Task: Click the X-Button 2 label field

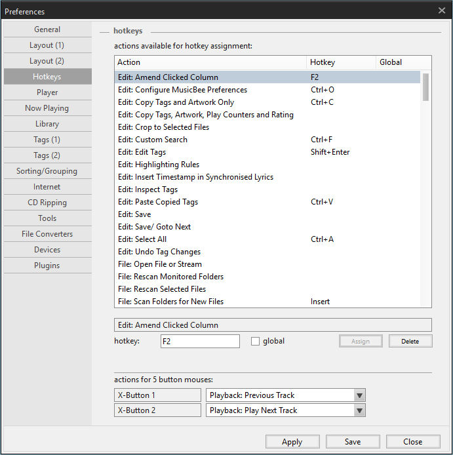Action: tap(157, 410)
